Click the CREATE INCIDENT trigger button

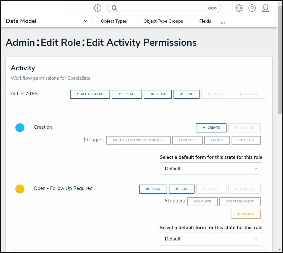[x=240, y=202]
